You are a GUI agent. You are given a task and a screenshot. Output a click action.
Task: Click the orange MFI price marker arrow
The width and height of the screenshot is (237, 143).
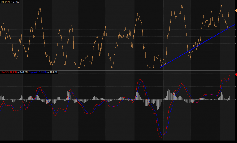click(235, 11)
